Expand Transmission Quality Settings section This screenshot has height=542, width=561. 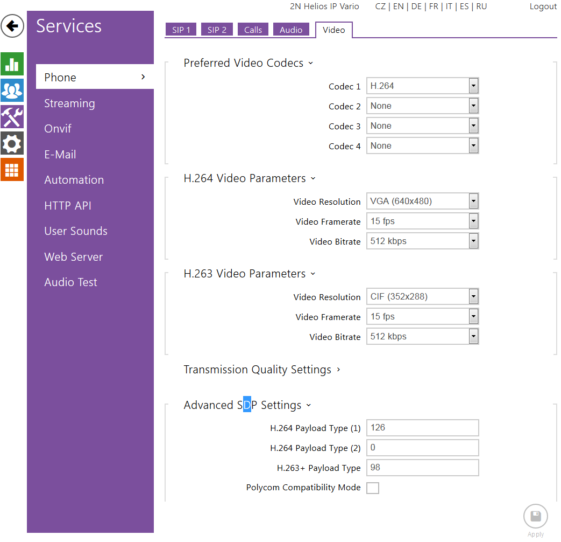(262, 370)
